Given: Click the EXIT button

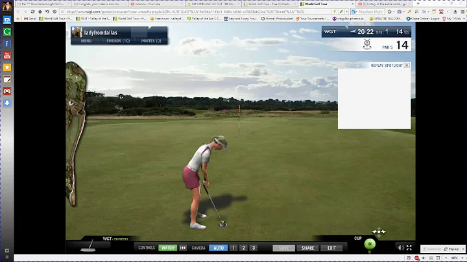Looking at the screenshot, I should point(331,248).
